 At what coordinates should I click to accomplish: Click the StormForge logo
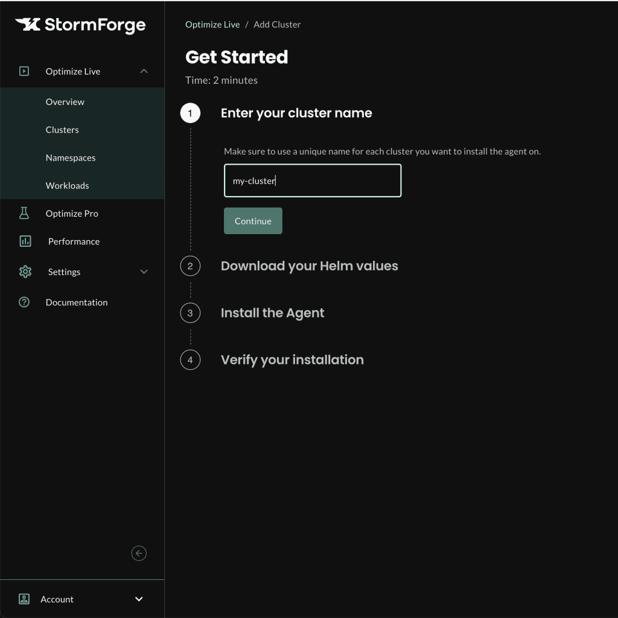(80, 25)
